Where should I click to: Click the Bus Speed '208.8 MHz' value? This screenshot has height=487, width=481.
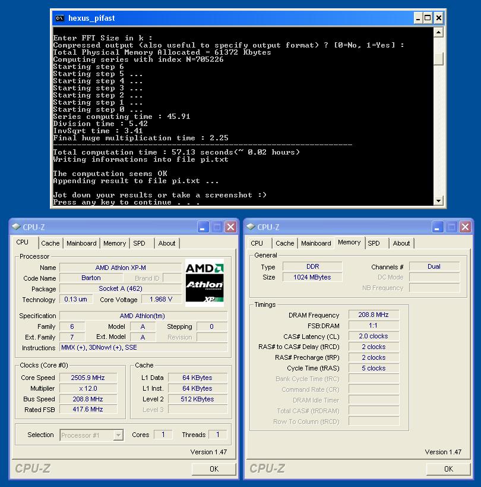(88, 399)
